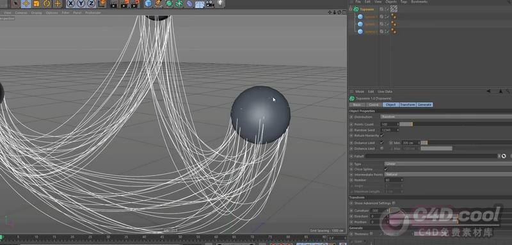This screenshot has width=512, height=245.
Task: Open the Distribution dropdown set to Random
Action: pyautogui.click(x=446, y=117)
